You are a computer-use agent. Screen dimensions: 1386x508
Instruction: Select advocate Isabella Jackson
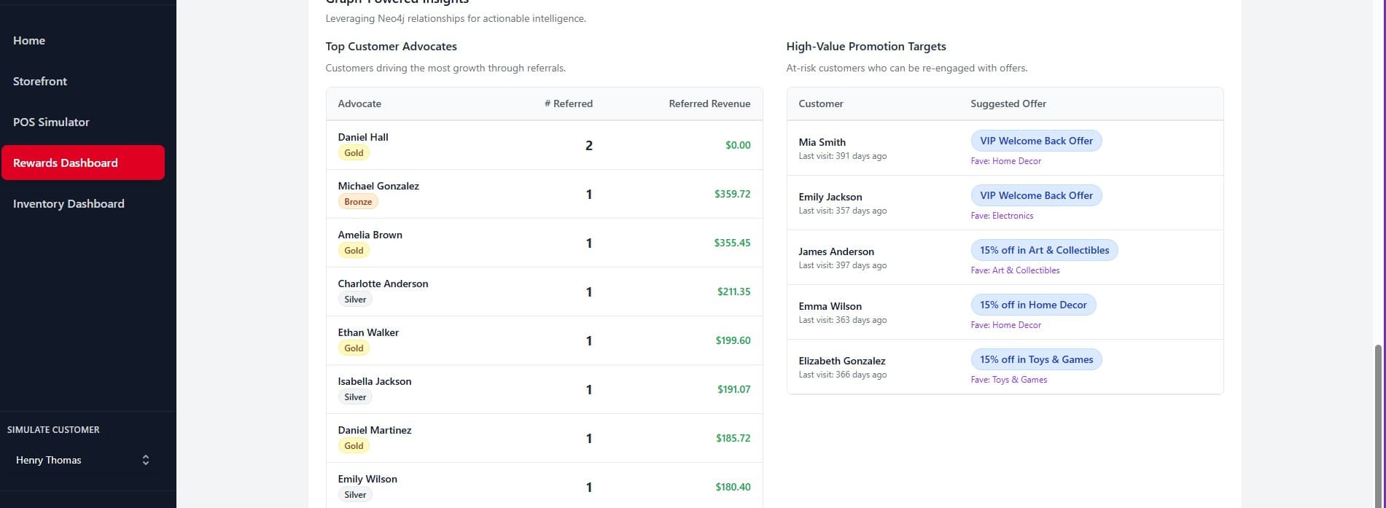tap(375, 381)
